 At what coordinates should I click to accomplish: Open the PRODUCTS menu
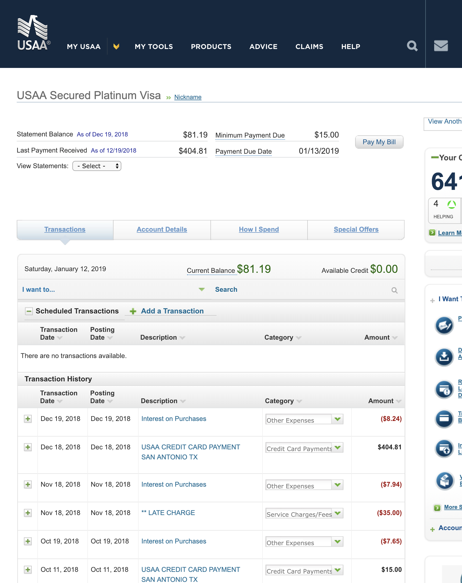click(211, 46)
